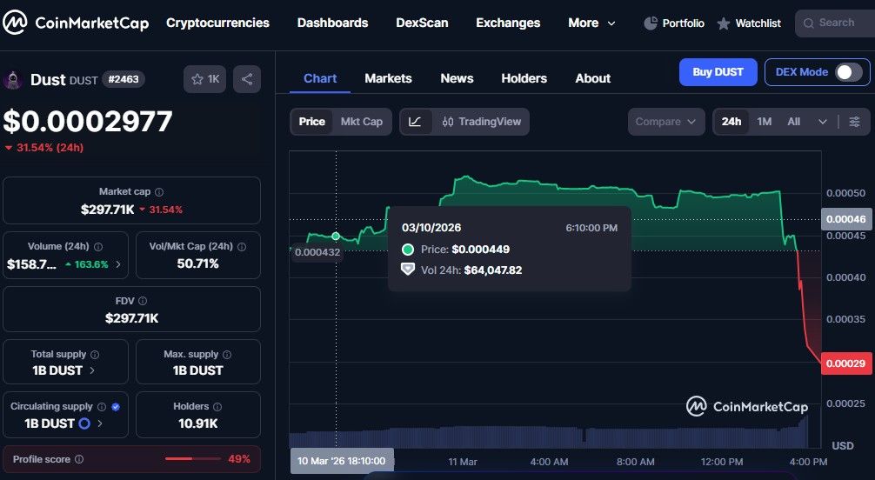This screenshot has height=480, width=875.
Task: Set chart range to 1M
Action: [x=764, y=122]
